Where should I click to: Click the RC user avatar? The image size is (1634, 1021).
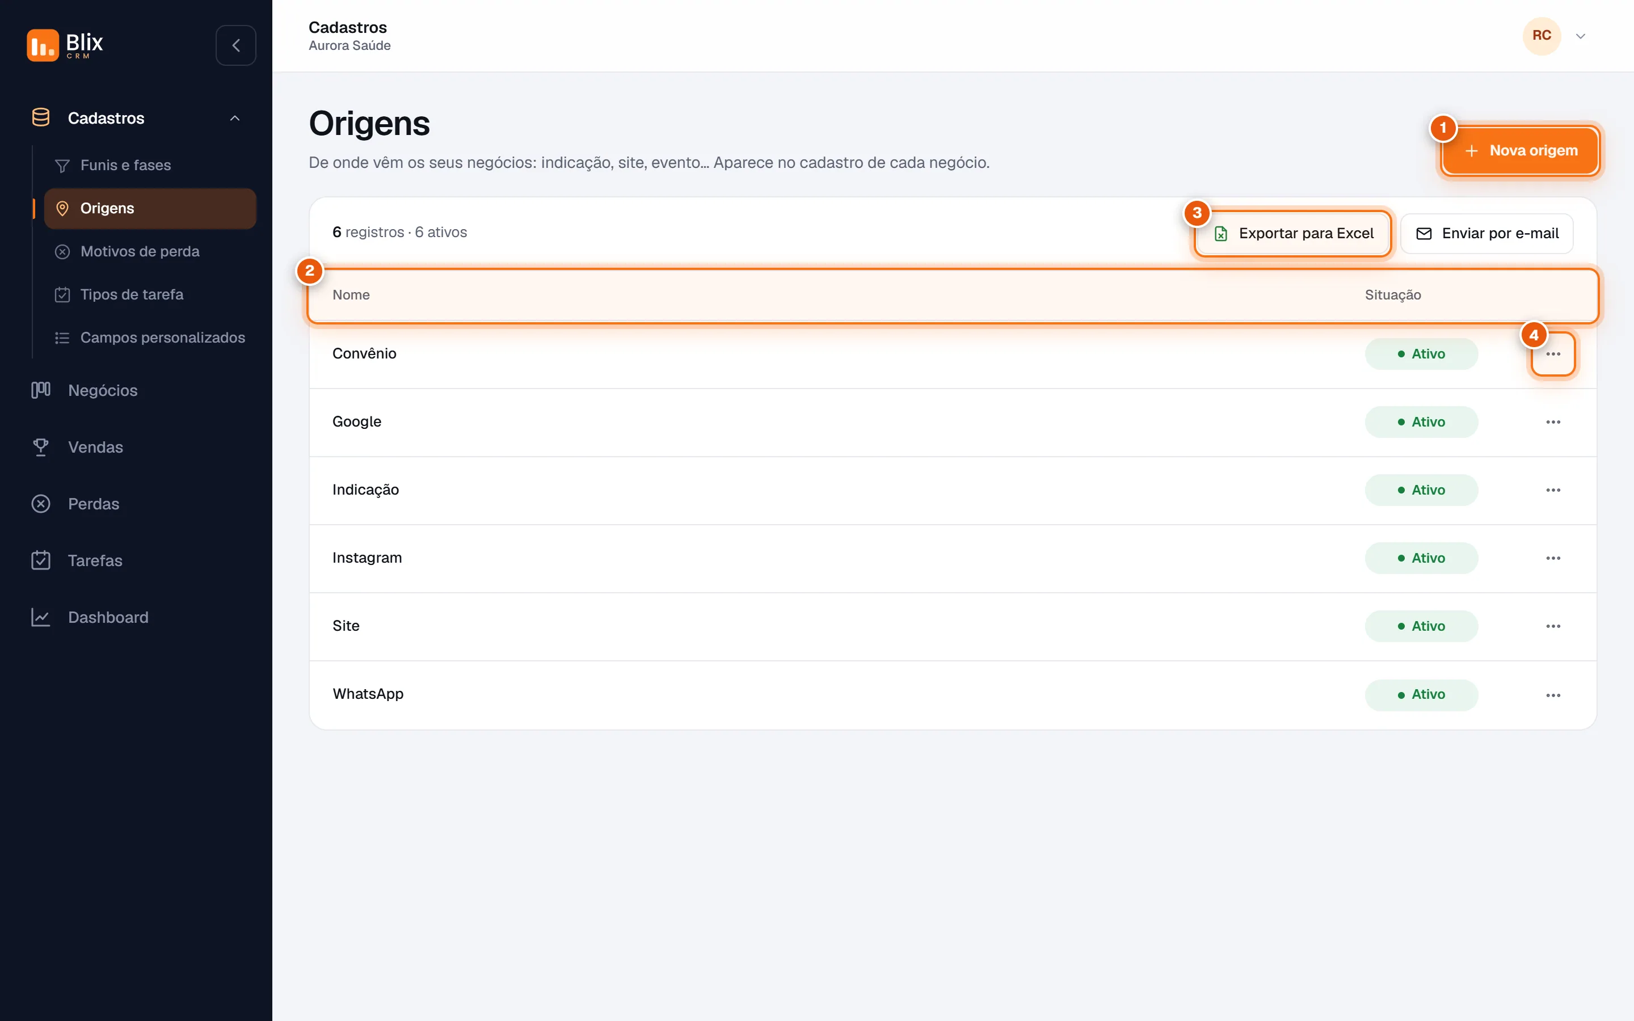[1542, 36]
